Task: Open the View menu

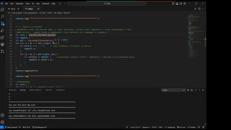Action: coord(27,4)
